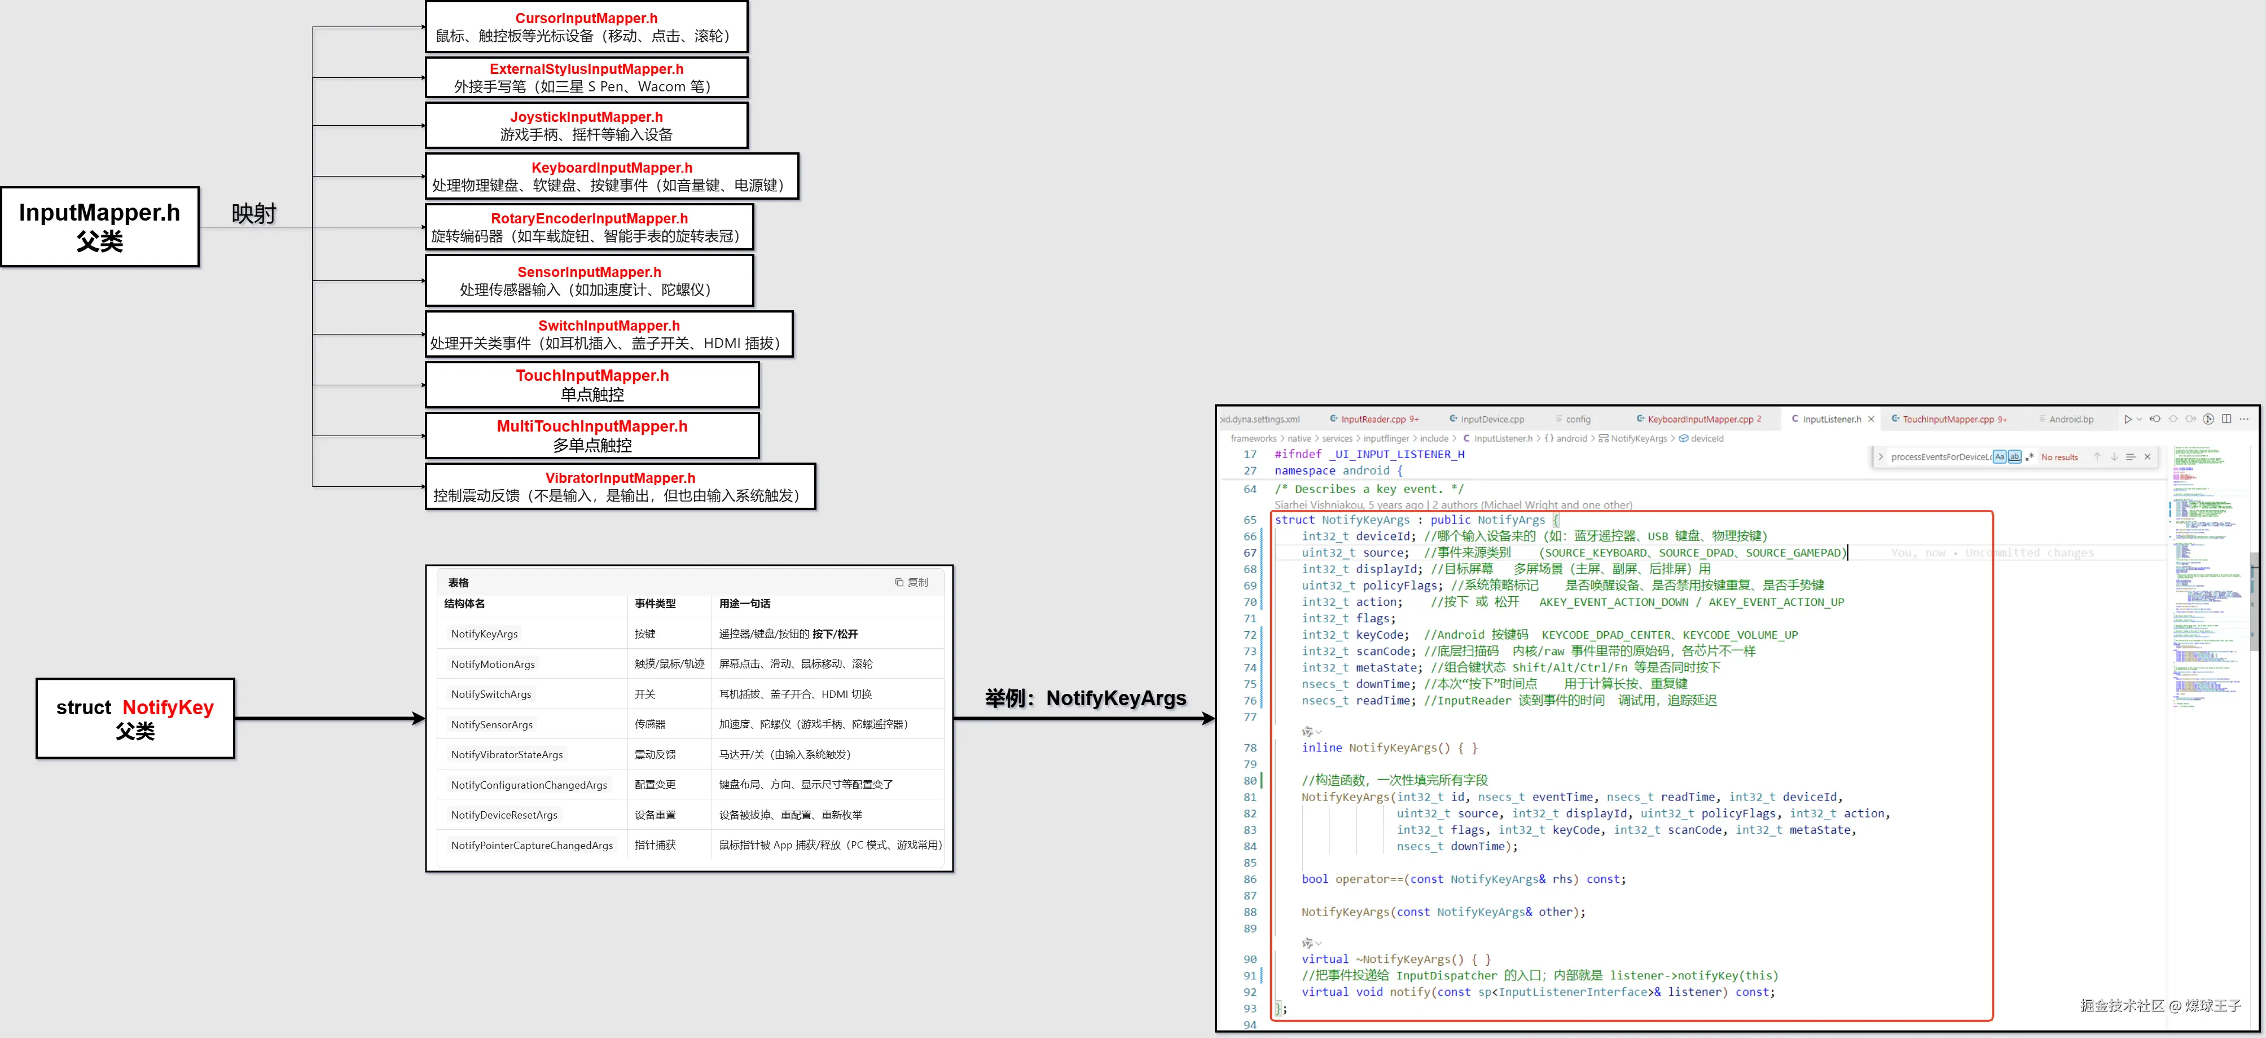Open the run options dropdown arrow

click(x=2138, y=419)
